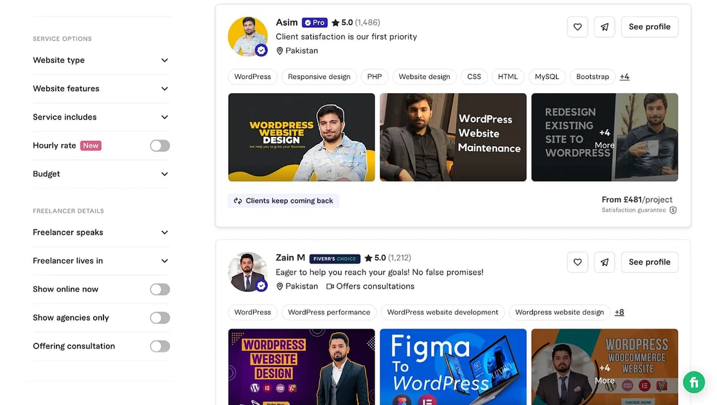
Task: Click the Pro badge next to Asim
Action: point(314,22)
